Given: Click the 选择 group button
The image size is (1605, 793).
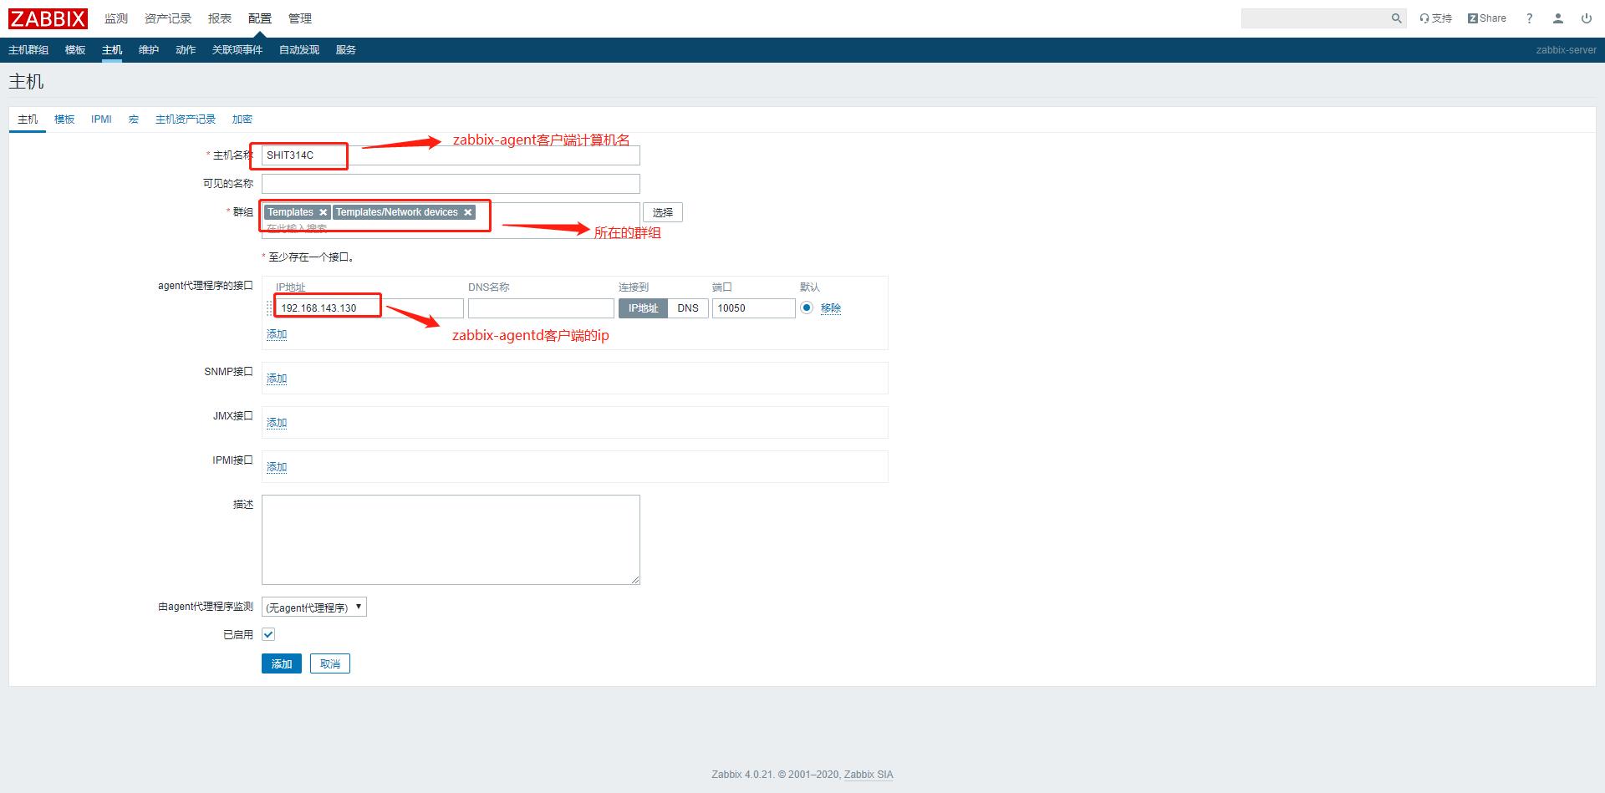Looking at the screenshot, I should (x=663, y=212).
